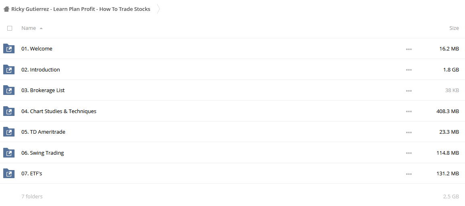Open the 01. Welcome folder icon
This screenshot has height=206, width=465.
coord(9,48)
